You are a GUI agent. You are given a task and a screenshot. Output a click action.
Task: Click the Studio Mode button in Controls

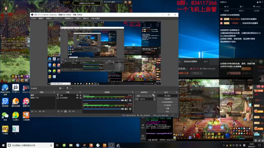pyautogui.click(x=167, y=105)
